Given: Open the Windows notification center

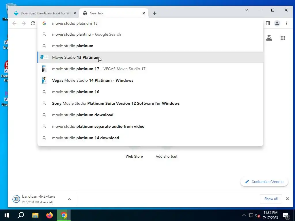Looking at the screenshot, I should (x=286, y=215).
